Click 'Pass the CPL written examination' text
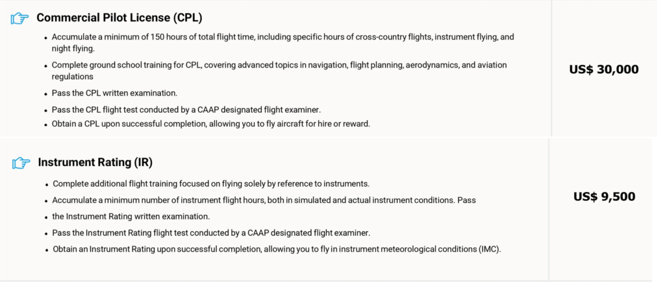The image size is (665, 282). 114,93
